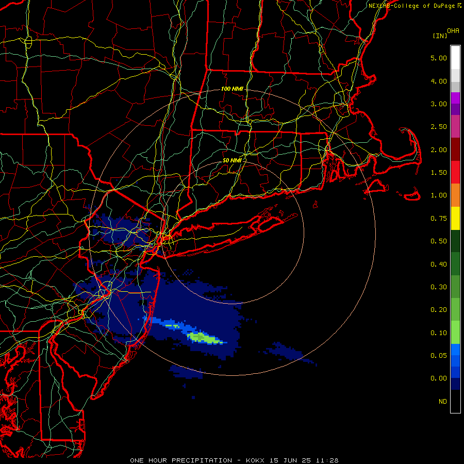Click the light green precipitation core offshore
This screenshot has height=464, width=464.
pos(204,338)
